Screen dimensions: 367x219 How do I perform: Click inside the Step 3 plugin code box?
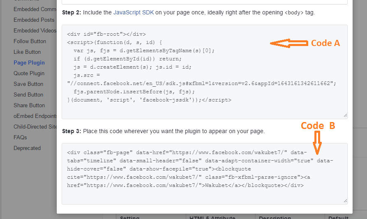pos(205,174)
